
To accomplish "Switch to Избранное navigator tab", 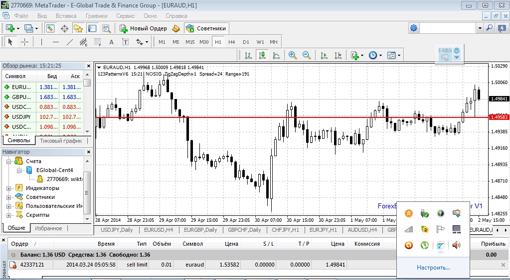I will point(48,228).
